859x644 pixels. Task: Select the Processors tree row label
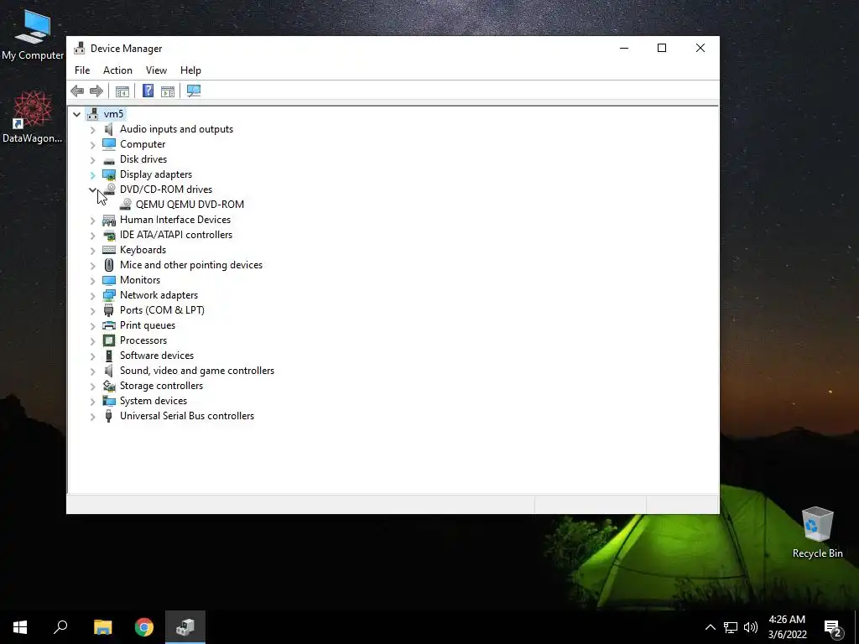[x=143, y=340]
